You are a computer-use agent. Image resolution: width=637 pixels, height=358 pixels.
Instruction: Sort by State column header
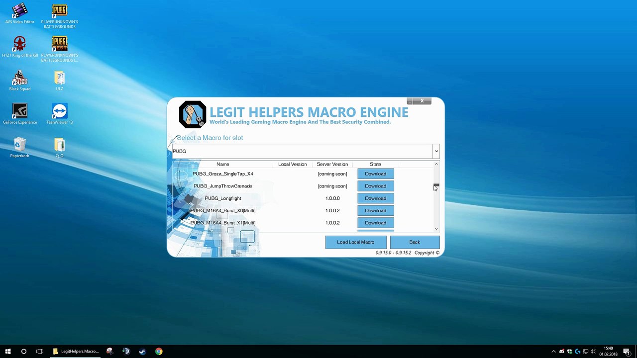point(376,164)
